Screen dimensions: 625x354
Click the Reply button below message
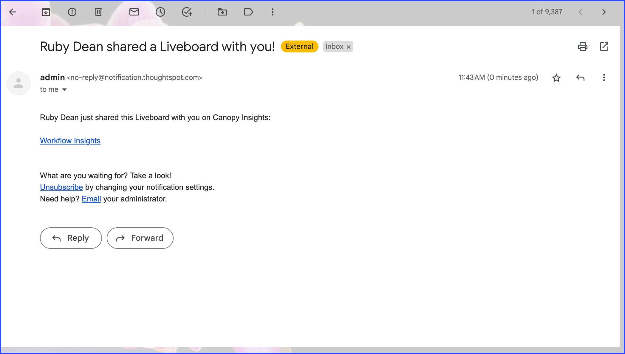tap(71, 238)
